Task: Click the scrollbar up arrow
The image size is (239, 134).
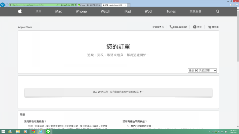Action: click(238, 9)
